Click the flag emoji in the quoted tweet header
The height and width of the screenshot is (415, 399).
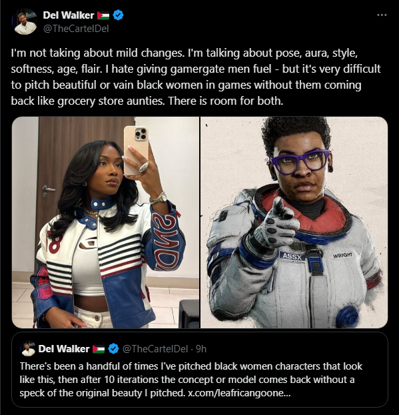99,349
